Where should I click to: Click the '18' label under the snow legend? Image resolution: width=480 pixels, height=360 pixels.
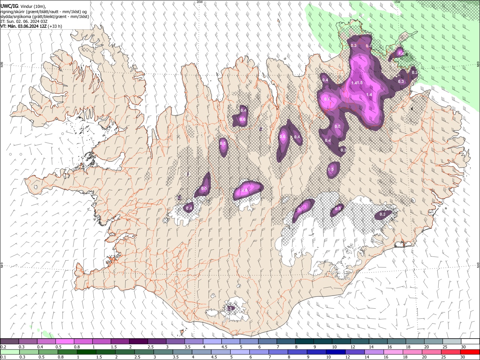(x=408, y=347)
